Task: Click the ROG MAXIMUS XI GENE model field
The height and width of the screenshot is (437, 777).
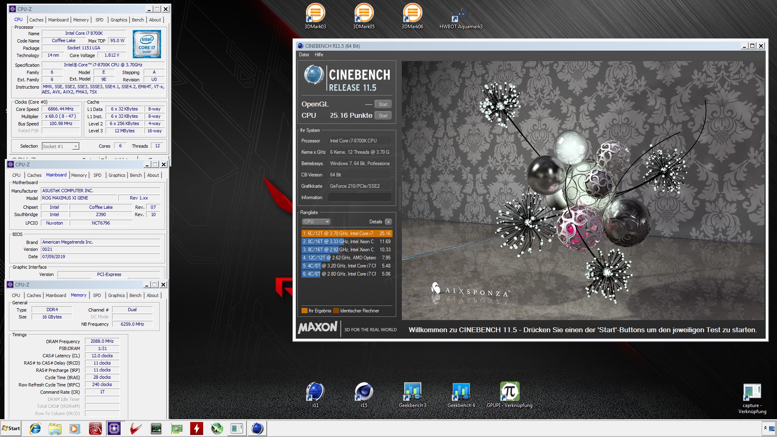Action: pos(79,198)
